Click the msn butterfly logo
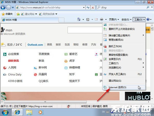Viewport: 154px width, 116px height. click(x=3, y=30)
